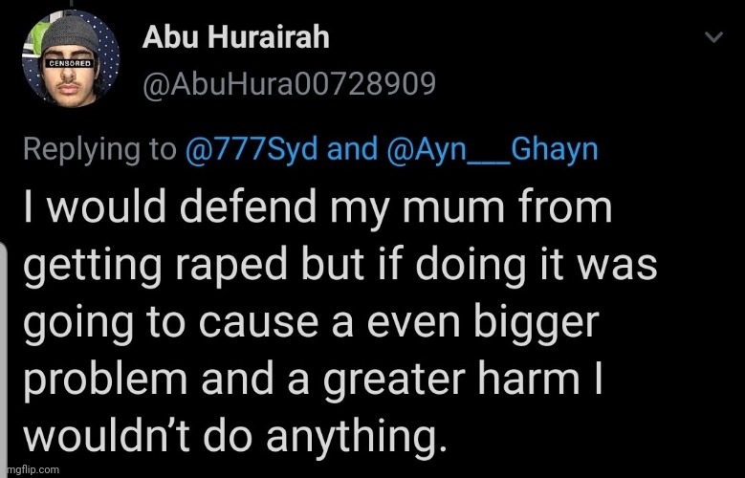The image size is (745, 478).
Task: Click the gray scrollbar on the left edge
Action: click(x=3, y=359)
